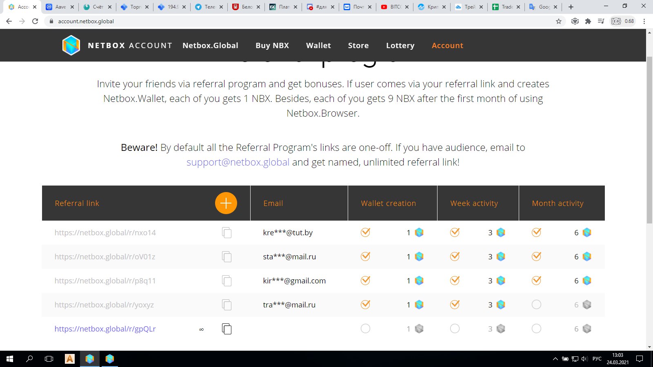Open Chrome menu three dots
The width and height of the screenshot is (653, 367).
pyautogui.click(x=644, y=21)
